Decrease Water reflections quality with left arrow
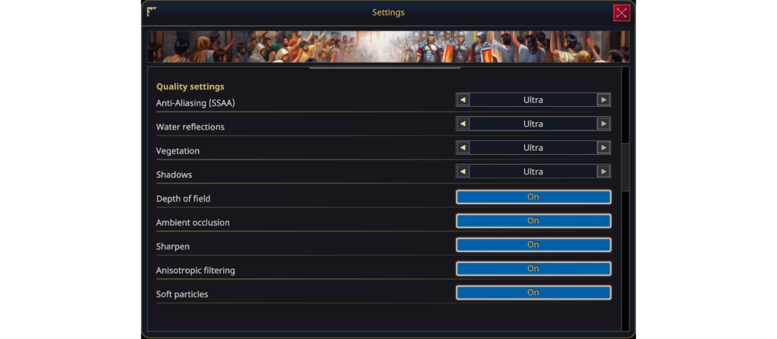This screenshot has width=777, height=339. [x=463, y=124]
